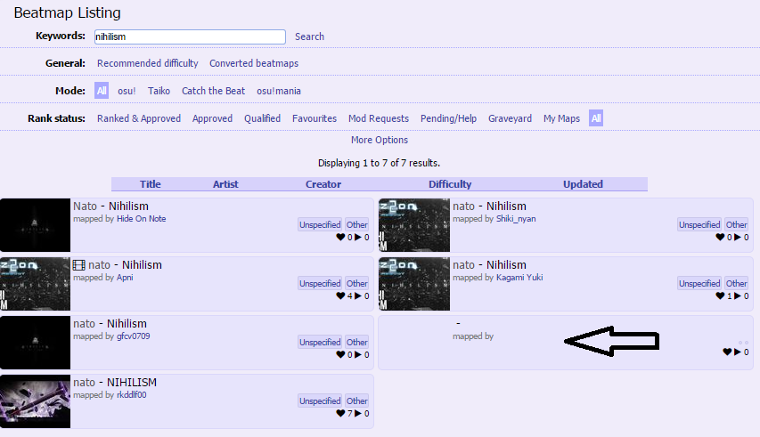760x437 pixels.
Task: Open thumbnail of gfcv0709's Nihilism map
Action: click(35, 343)
